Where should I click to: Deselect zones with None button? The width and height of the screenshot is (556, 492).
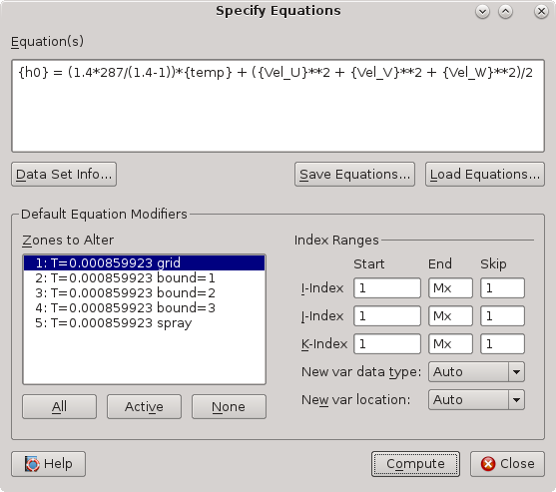tap(229, 407)
